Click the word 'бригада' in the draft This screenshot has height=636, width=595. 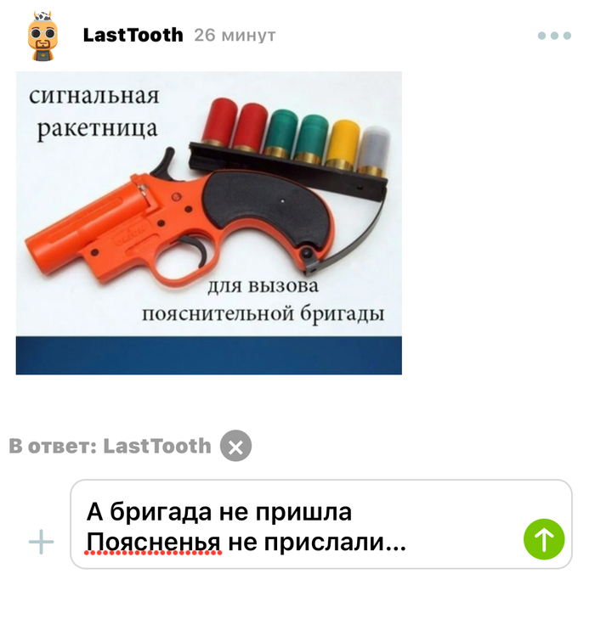[x=161, y=512]
